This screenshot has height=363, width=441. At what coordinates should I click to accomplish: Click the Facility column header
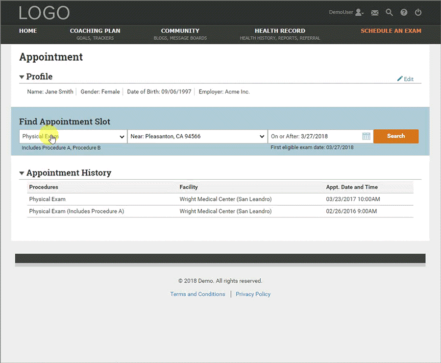[189, 187]
